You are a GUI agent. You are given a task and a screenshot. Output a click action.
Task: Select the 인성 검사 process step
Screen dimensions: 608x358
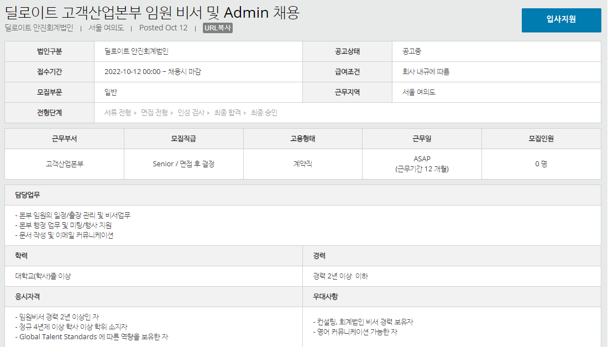coord(191,113)
